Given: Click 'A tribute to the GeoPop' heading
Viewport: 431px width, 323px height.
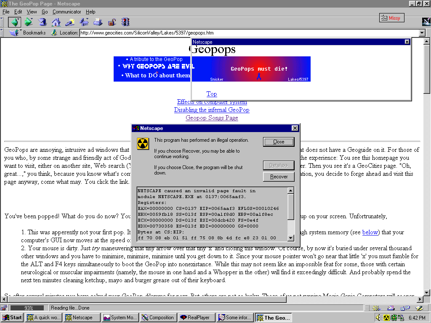Looking at the screenshot, I should [156, 59].
